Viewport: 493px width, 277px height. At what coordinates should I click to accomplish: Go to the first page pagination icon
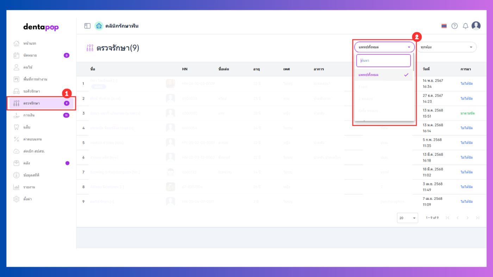(x=448, y=218)
